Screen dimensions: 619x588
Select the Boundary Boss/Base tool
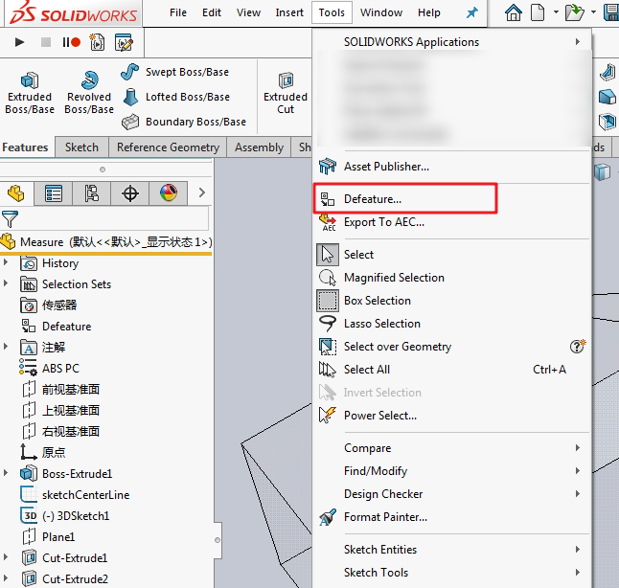tap(184, 122)
